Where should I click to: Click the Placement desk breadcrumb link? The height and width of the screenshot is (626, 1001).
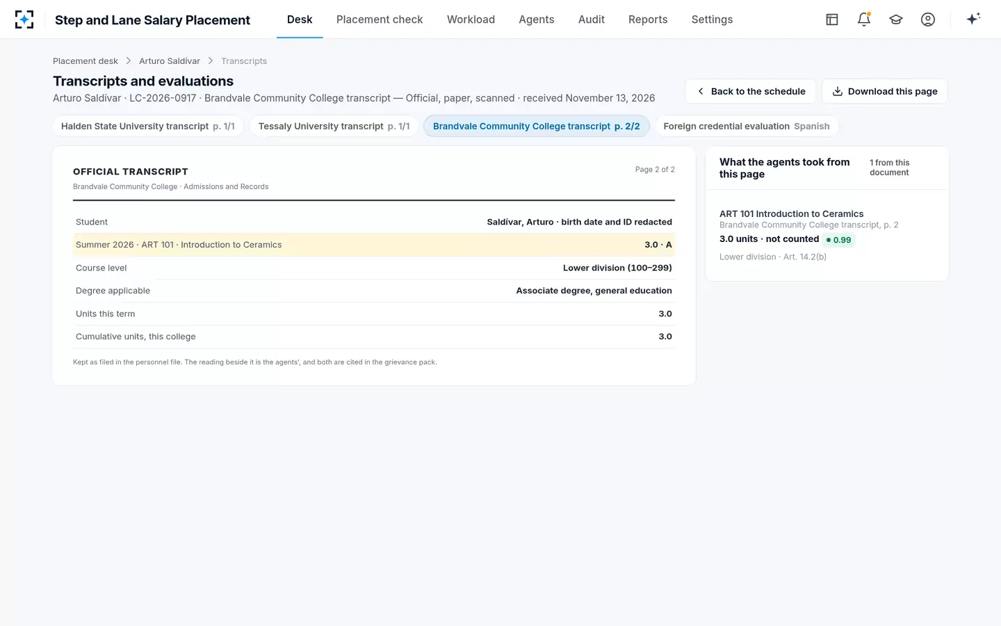click(86, 61)
